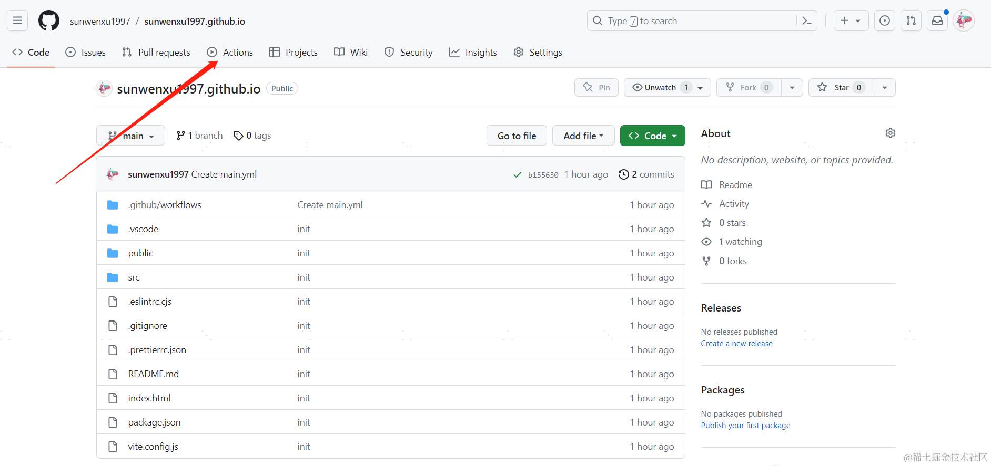Open the hamburger navigation menu
Image resolution: width=991 pixels, height=466 pixels.
17,21
